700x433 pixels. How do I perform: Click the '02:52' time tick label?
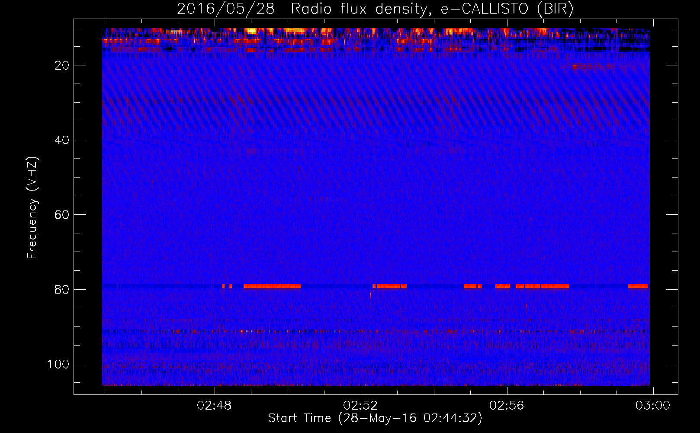coord(360,406)
